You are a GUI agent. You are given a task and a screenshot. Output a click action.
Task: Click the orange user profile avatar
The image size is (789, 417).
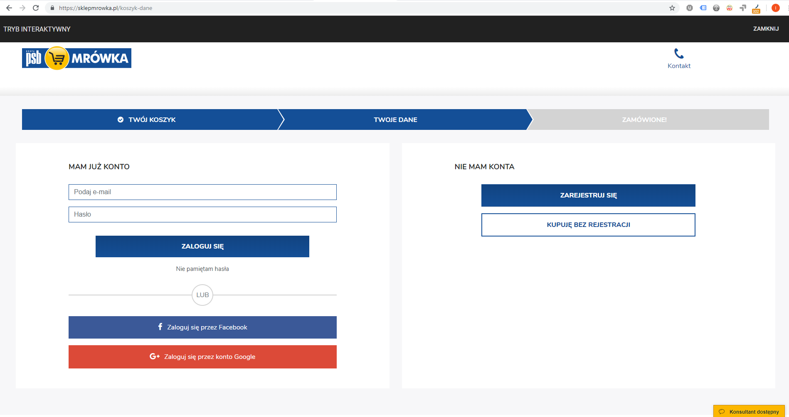pos(775,8)
